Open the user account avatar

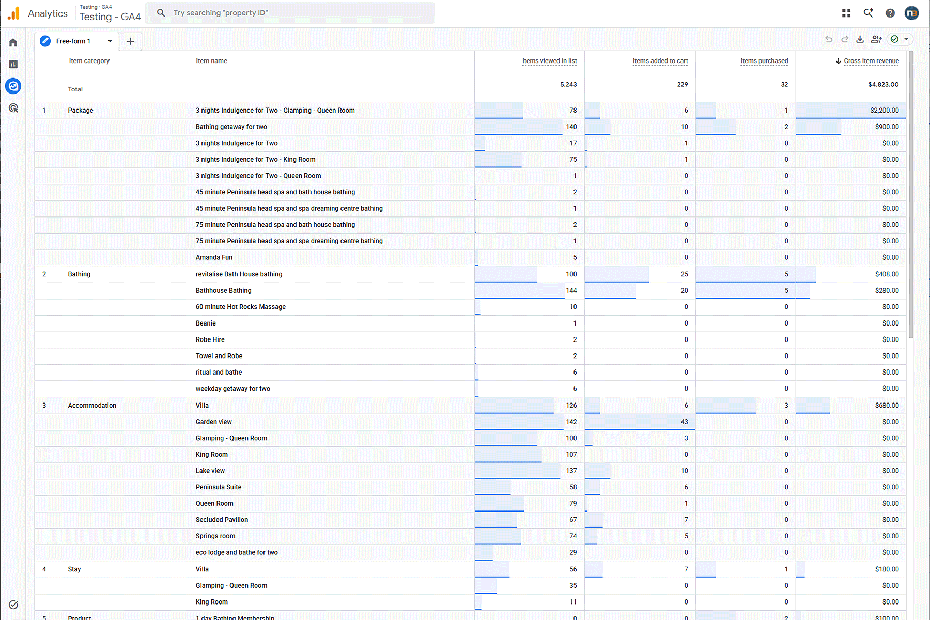[x=912, y=13]
